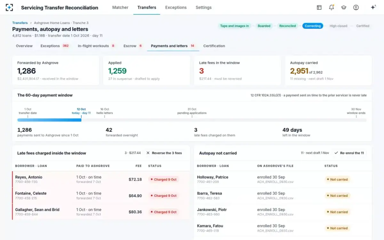Click the Reverse the 3 fees button
This screenshot has height=240, width=384.
[x=164, y=153]
